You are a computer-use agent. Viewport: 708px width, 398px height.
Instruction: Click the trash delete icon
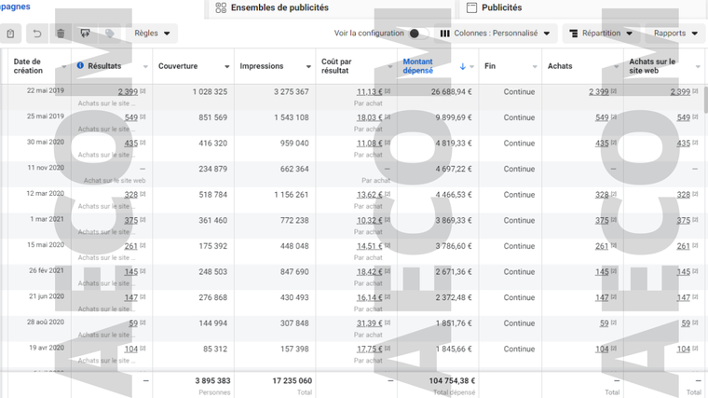61,34
